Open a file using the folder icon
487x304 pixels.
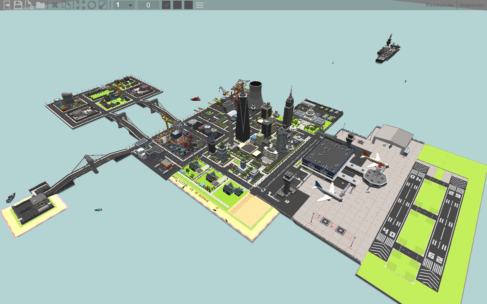pos(40,5)
